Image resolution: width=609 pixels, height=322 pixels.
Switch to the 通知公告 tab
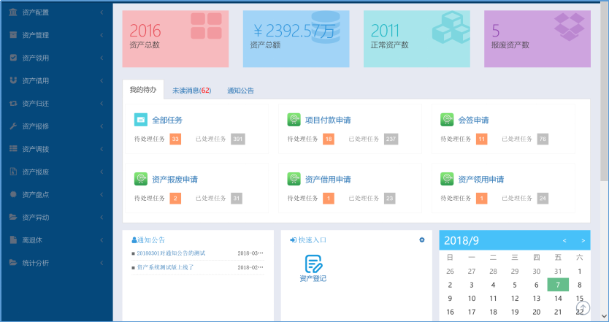coord(240,91)
